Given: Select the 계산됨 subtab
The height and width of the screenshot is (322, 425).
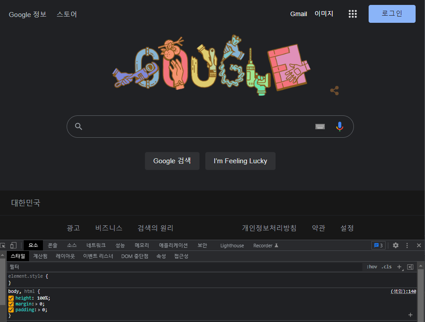Looking at the screenshot, I should [x=40, y=256].
